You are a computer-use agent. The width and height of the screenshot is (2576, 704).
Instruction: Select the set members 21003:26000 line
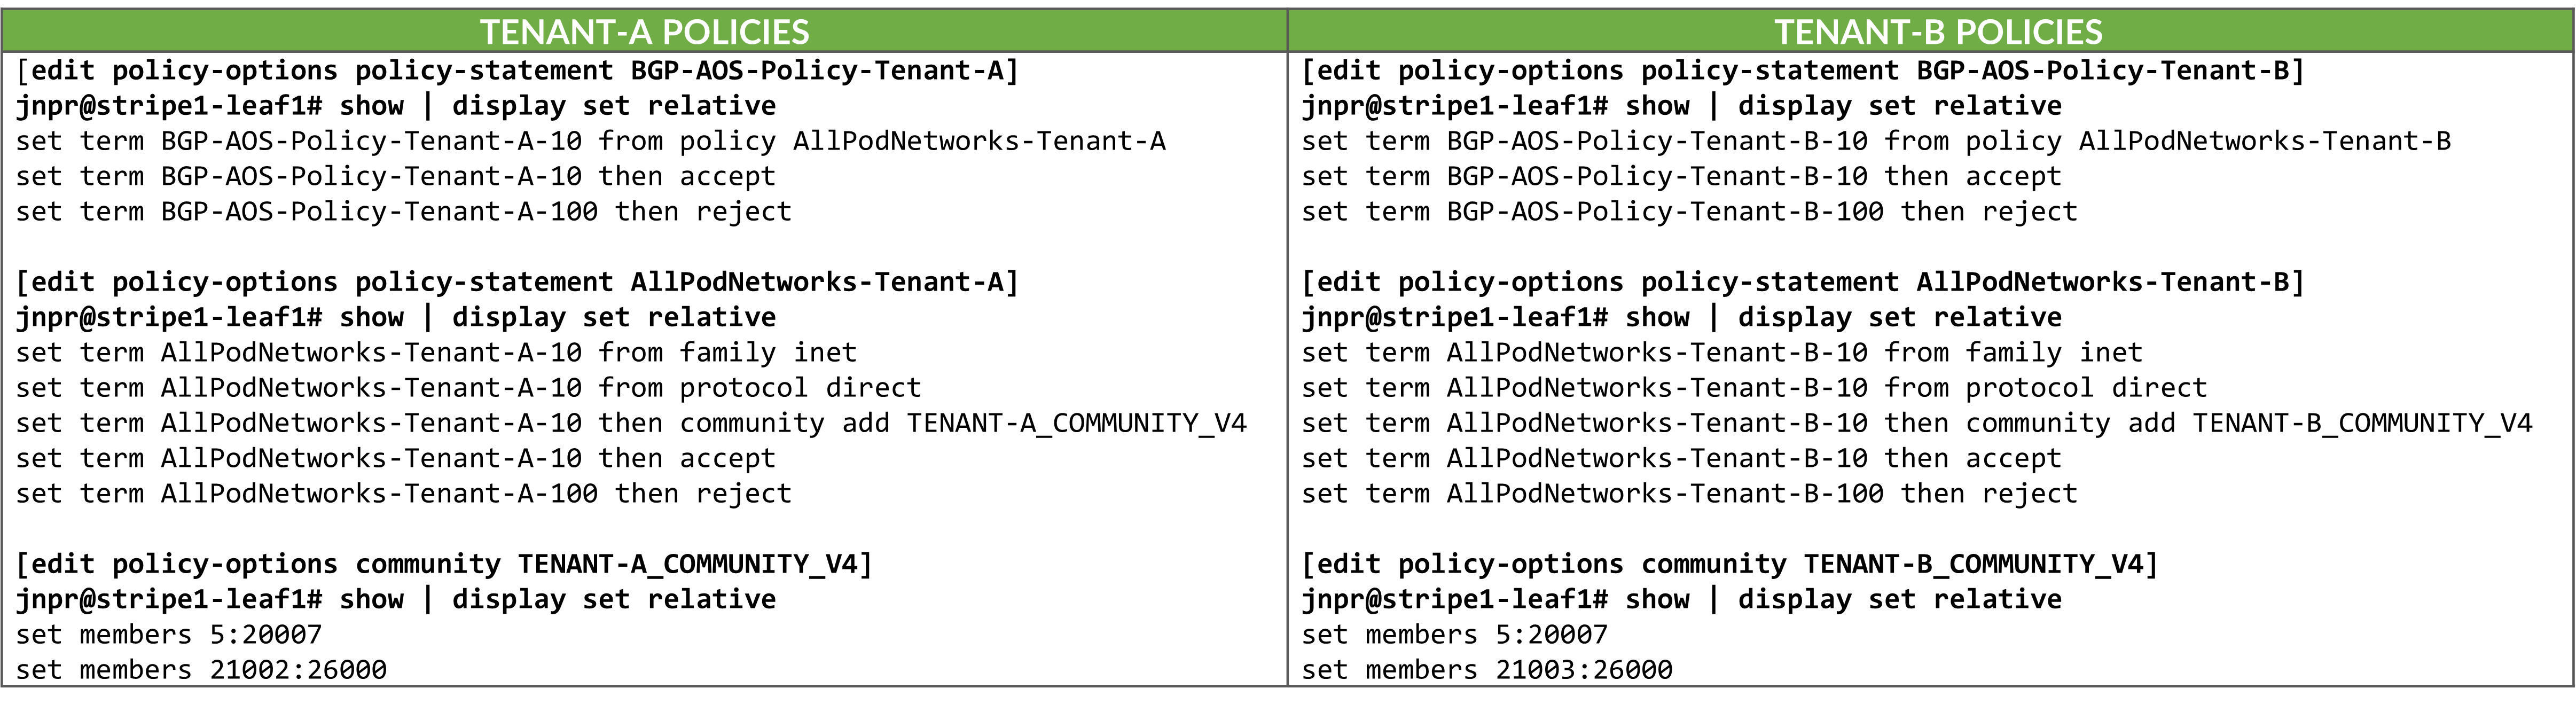pyautogui.click(x=1487, y=669)
